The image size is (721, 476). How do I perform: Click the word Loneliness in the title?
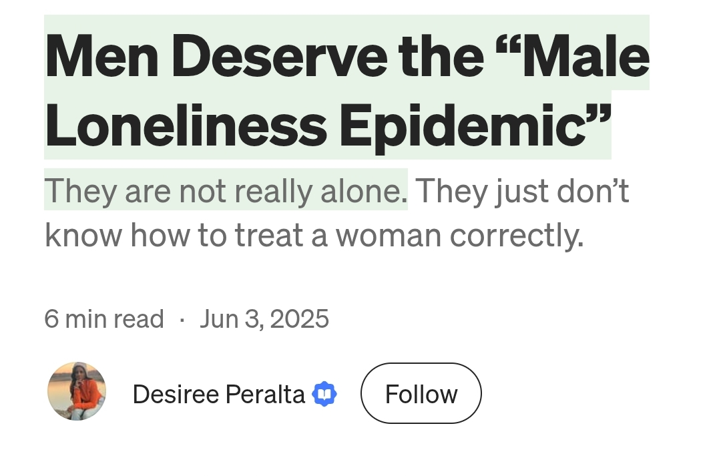(186, 126)
